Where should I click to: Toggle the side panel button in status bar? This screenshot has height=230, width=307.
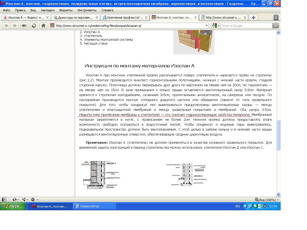click(x=4, y=200)
